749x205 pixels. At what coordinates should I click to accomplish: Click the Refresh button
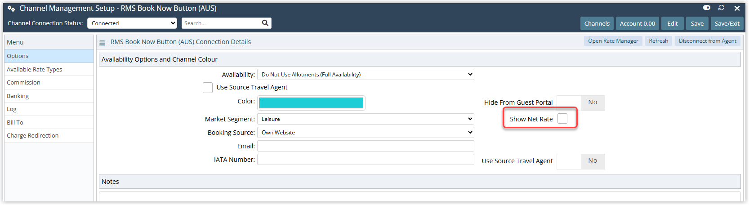coord(659,41)
